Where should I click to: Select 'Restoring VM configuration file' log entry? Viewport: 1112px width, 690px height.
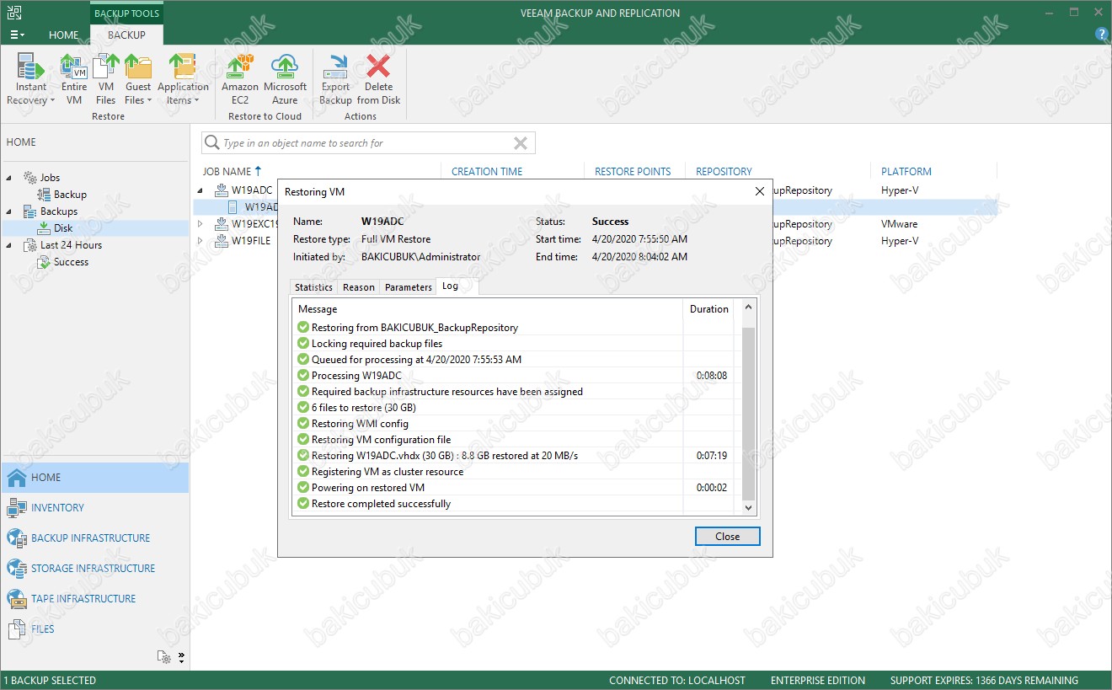click(512, 440)
